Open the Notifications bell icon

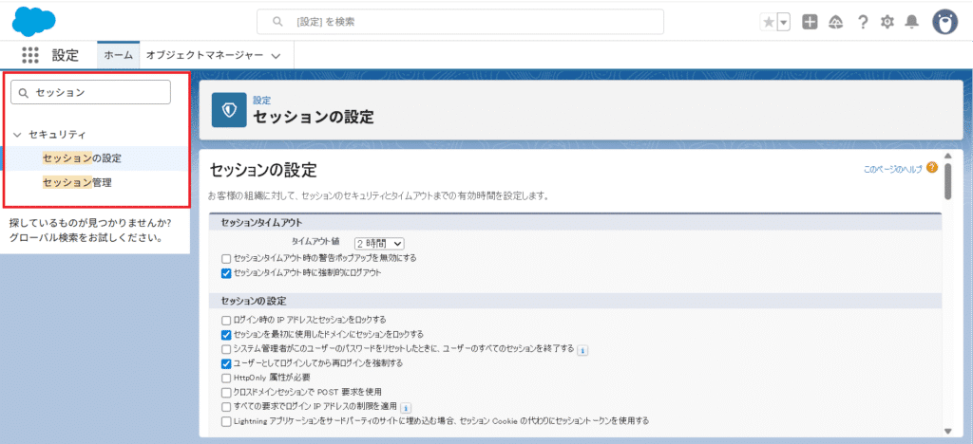pos(912,22)
